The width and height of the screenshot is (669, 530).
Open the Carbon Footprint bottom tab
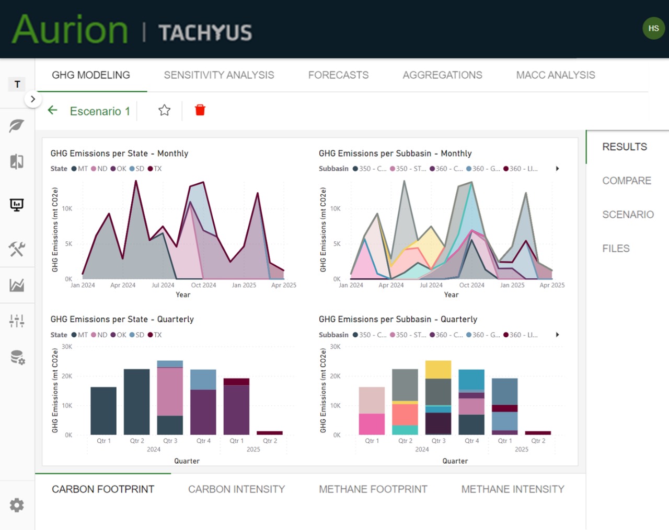pyautogui.click(x=103, y=489)
